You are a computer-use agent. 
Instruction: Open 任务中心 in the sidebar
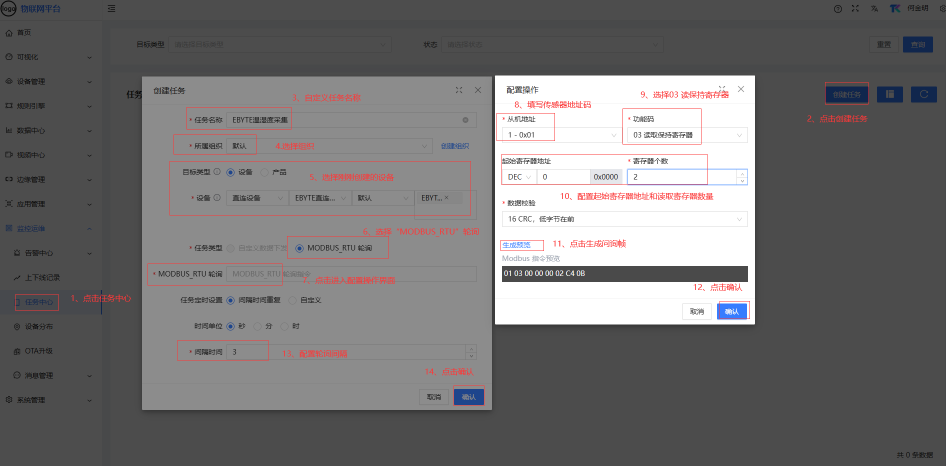[x=39, y=302]
